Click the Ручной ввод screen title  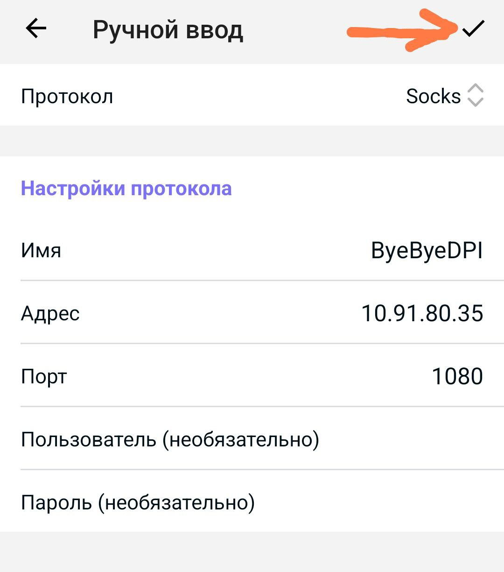pyautogui.click(x=168, y=30)
